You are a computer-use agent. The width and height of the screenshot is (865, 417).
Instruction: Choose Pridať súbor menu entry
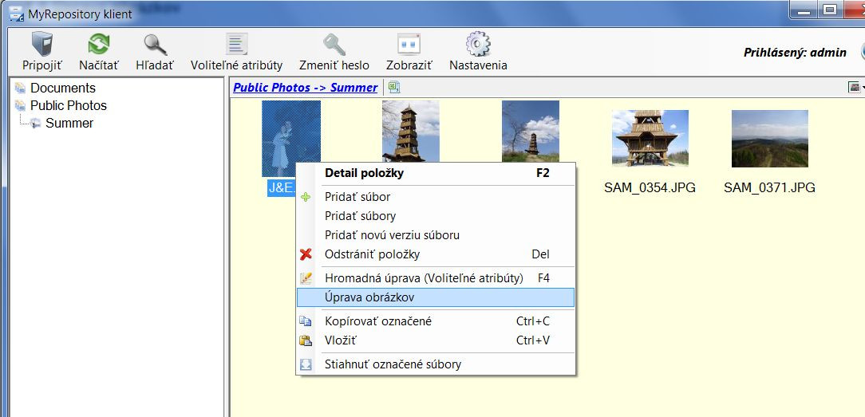tap(436, 197)
